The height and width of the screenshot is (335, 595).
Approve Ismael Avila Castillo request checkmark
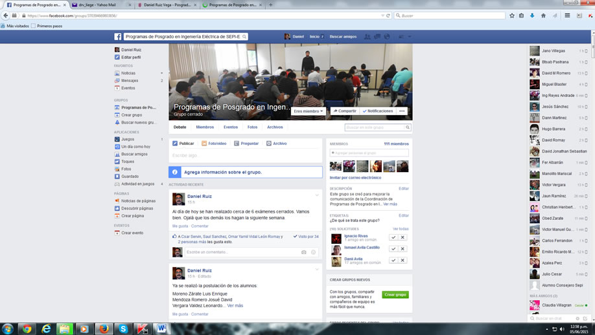(393, 249)
